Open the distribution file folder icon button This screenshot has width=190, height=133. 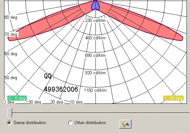click(125, 124)
